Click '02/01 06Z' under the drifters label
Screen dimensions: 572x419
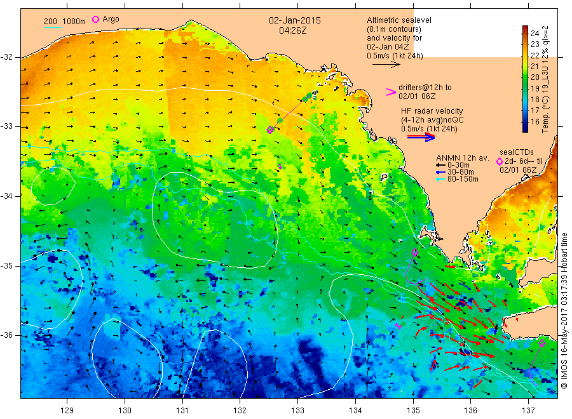tap(417, 96)
